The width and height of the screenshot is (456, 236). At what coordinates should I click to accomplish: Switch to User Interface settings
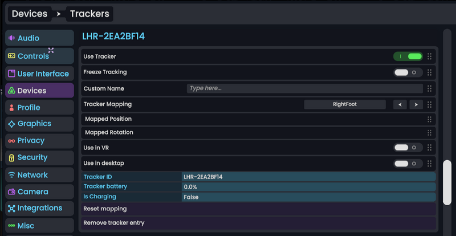click(39, 74)
